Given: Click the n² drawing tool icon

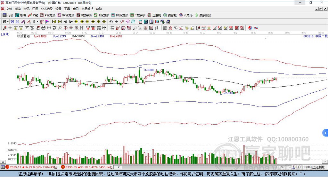Looking at the screenshot, I should point(54,28).
